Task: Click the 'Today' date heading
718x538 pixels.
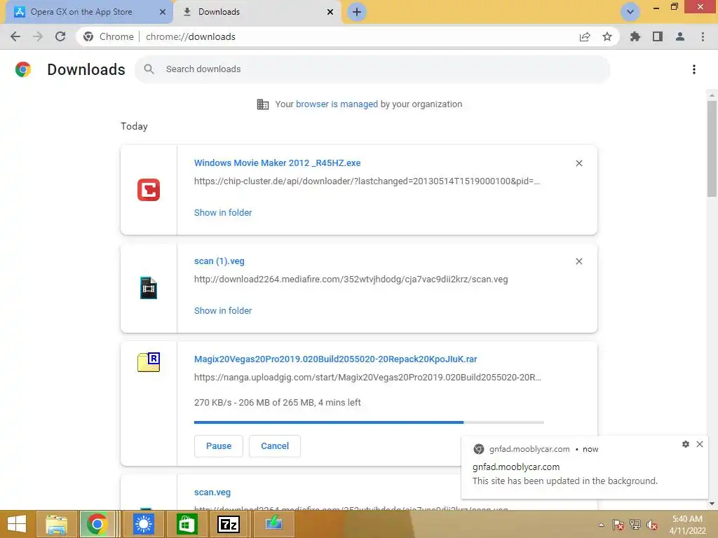Action: (134, 126)
